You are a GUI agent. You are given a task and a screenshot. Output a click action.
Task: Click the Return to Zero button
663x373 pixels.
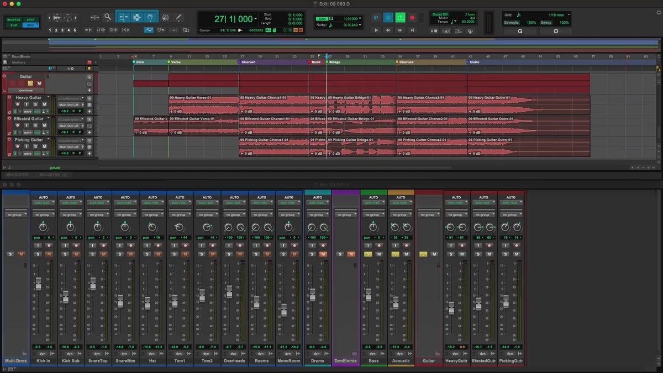[376, 30]
